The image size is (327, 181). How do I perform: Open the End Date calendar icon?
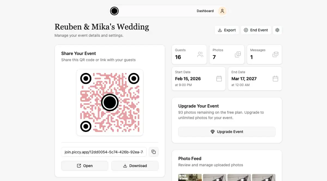(x=275, y=79)
